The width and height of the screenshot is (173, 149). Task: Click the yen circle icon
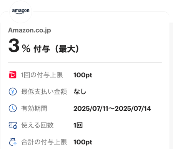(13, 92)
